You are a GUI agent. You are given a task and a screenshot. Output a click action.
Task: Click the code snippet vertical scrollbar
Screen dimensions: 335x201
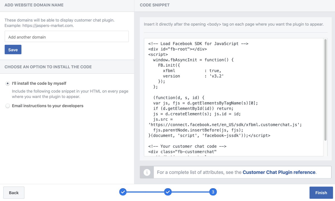[325, 90]
